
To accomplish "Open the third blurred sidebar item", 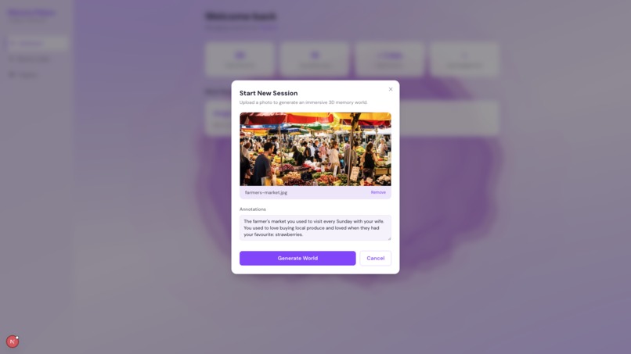I will click(23, 75).
